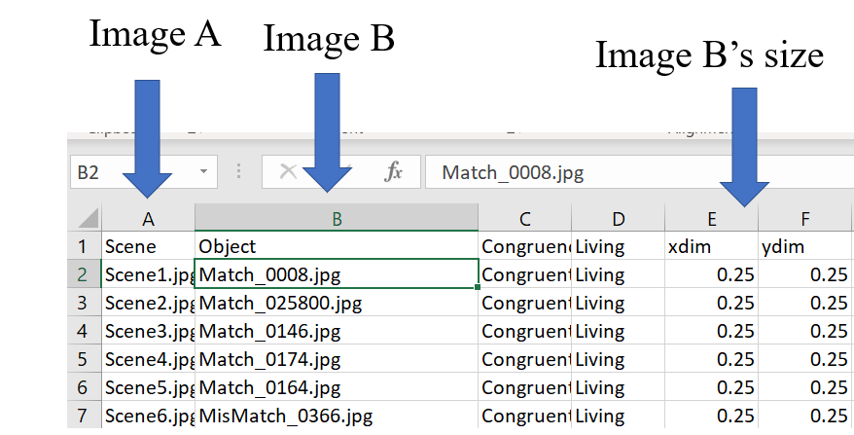This screenshot has width=854, height=435.
Task: Select column E header
Action: coord(712,219)
